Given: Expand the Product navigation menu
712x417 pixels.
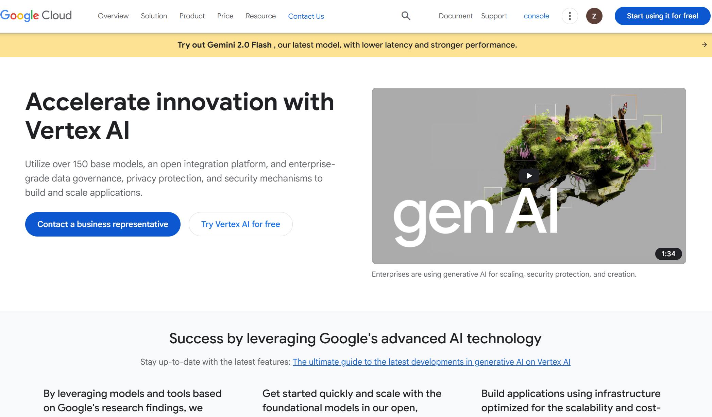Looking at the screenshot, I should pyautogui.click(x=192, y=16).
